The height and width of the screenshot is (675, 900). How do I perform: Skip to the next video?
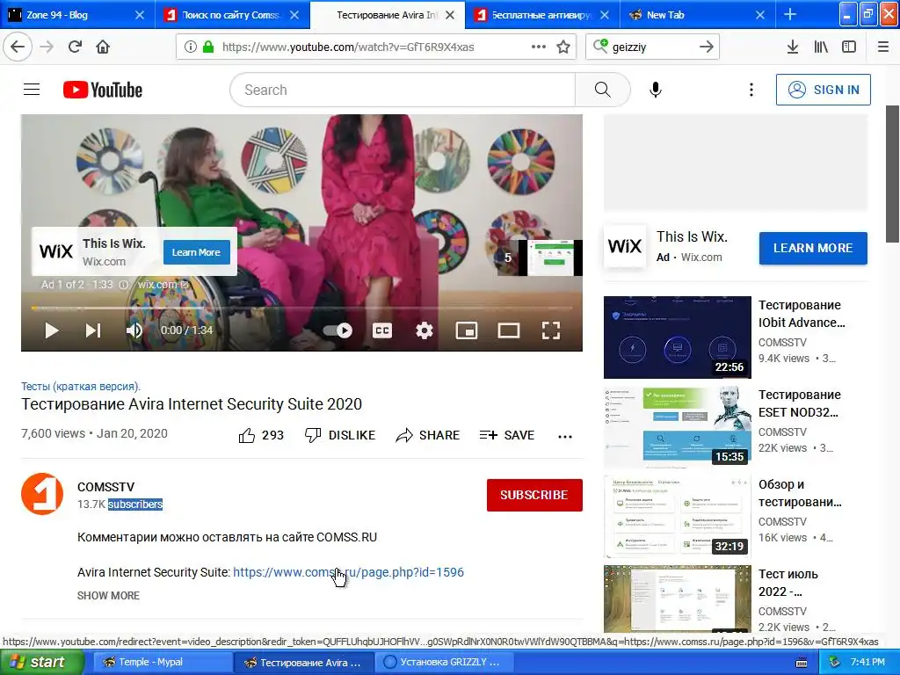93,330
